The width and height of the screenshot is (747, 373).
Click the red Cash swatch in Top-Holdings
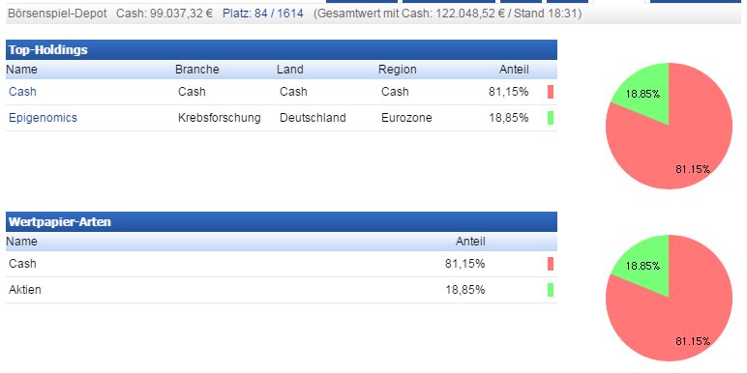551,92
